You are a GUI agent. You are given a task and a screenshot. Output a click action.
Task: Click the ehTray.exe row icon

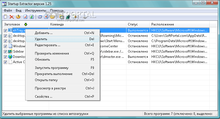click(10, 30)
